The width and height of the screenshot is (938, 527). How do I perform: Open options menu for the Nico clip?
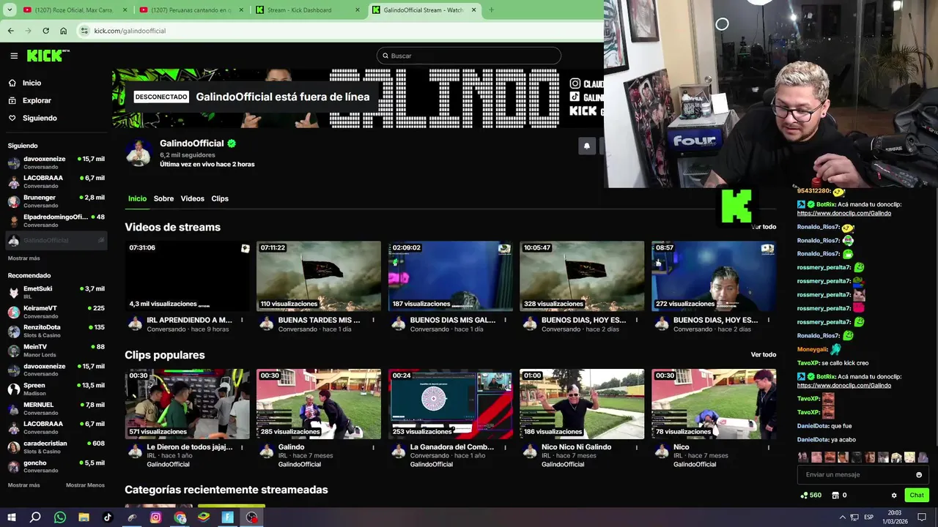click(x=768, y=447)
